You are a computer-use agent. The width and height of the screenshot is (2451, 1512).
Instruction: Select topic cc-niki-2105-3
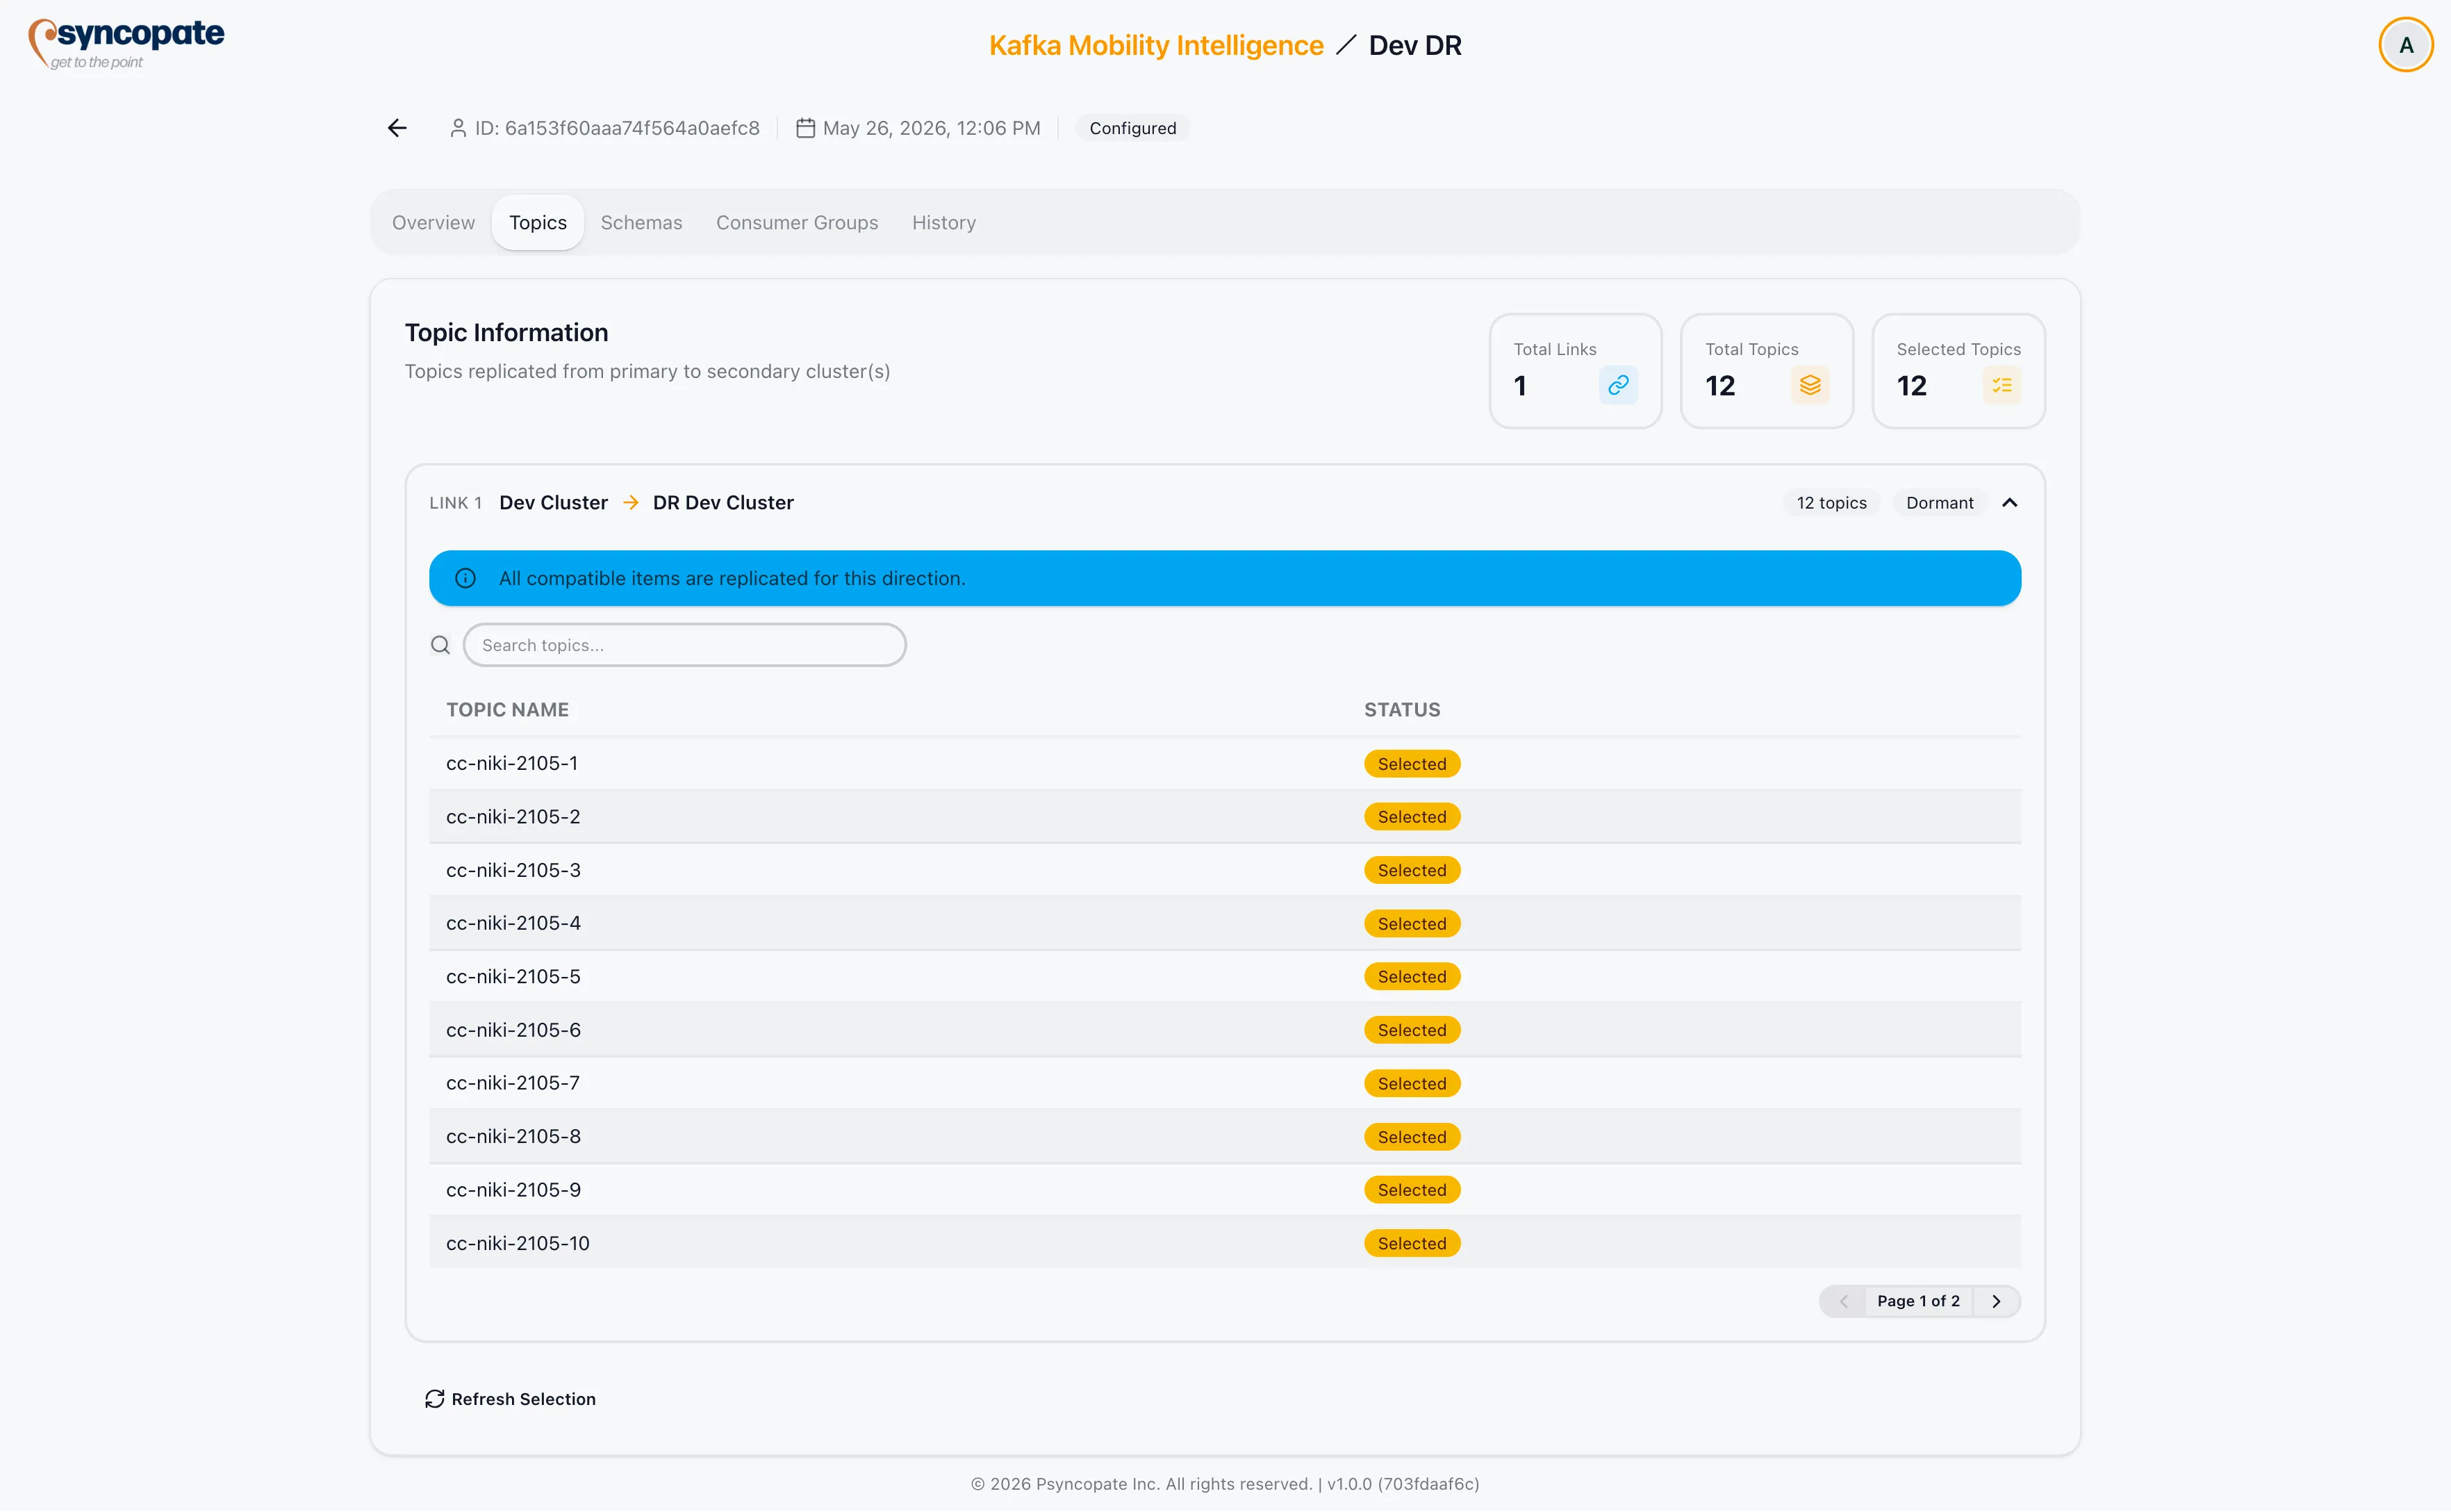coord(1225,870)
